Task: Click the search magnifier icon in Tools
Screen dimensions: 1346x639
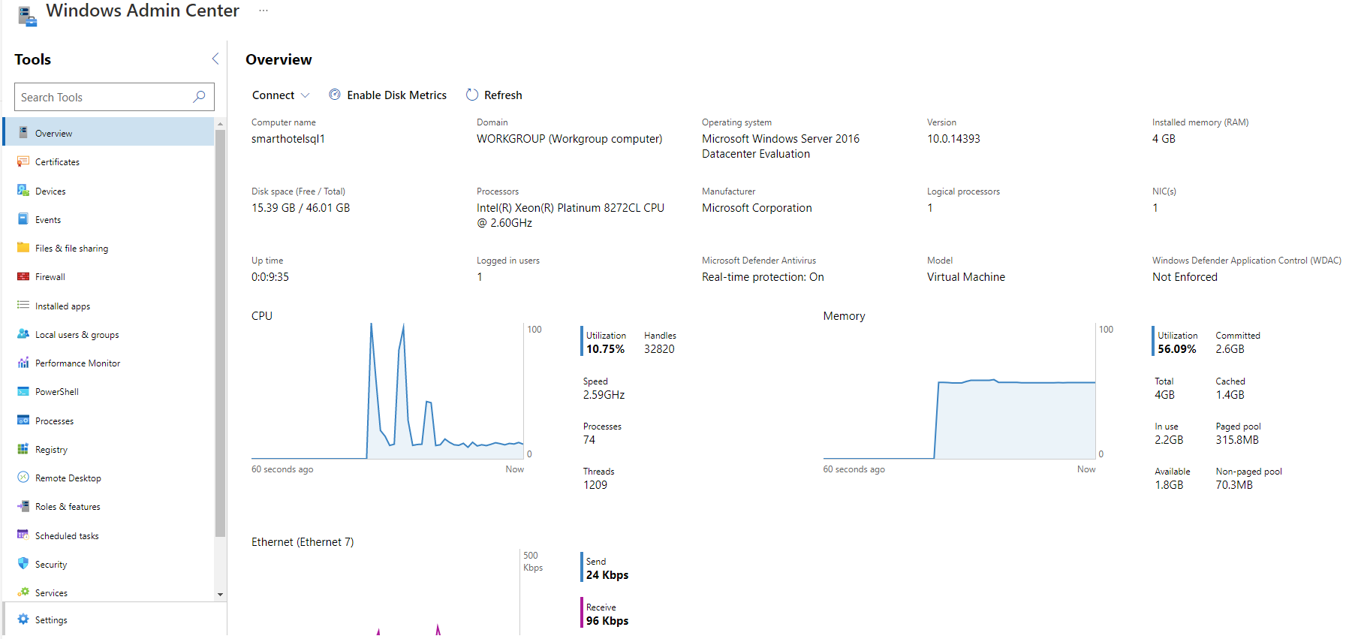Action: pyautogui.click(x=199, y=97)
